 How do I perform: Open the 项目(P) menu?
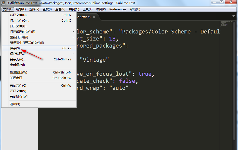pyautogui.click(x=101, y=9)
